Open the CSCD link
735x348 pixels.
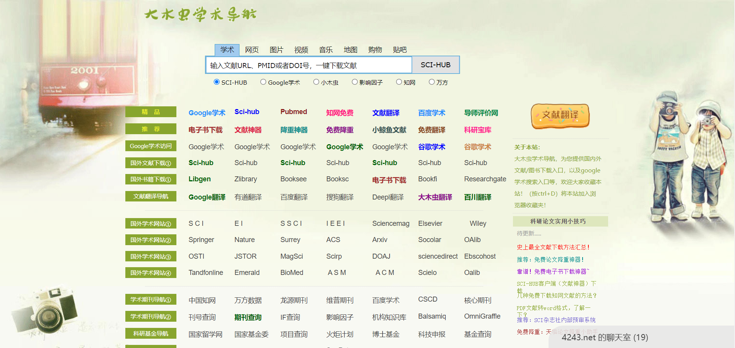tap(428, 299)
